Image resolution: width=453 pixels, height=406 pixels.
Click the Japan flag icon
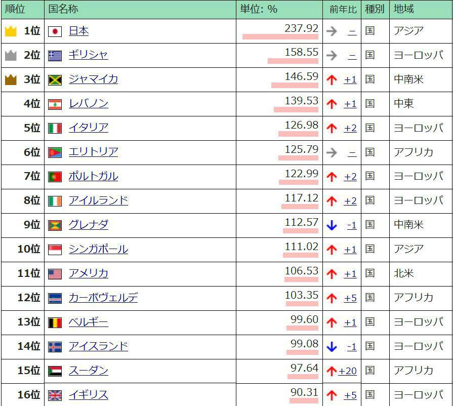tap(55, 31)
